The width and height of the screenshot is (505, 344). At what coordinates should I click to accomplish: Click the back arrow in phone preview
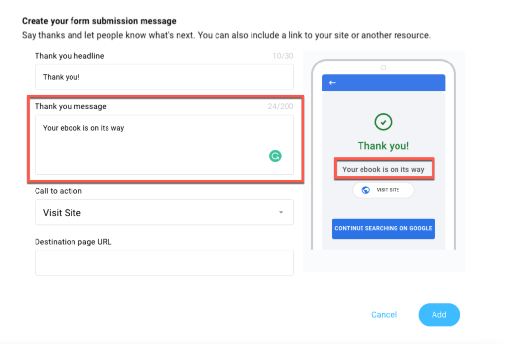pyautogui.click(x=332, y=83)
